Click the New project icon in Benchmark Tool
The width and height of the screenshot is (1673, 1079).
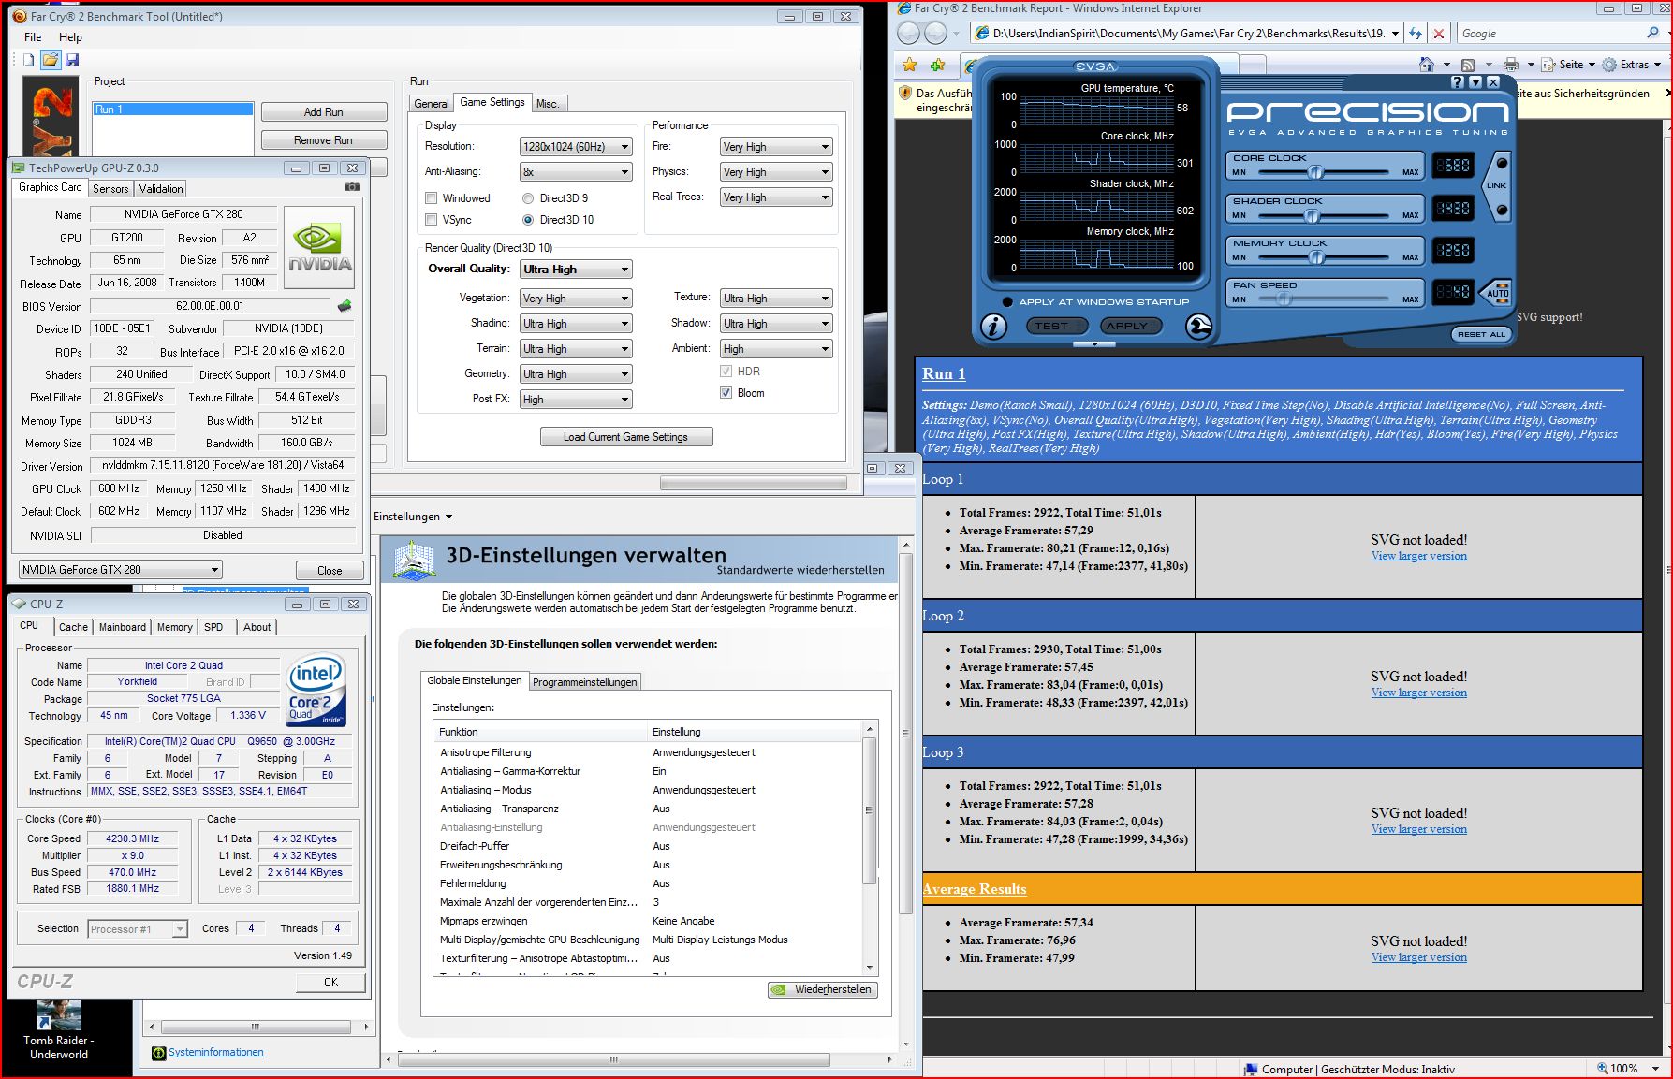[28, 60]
